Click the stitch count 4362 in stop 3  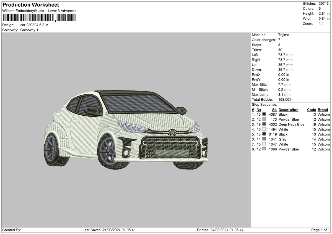pos(273,124)
